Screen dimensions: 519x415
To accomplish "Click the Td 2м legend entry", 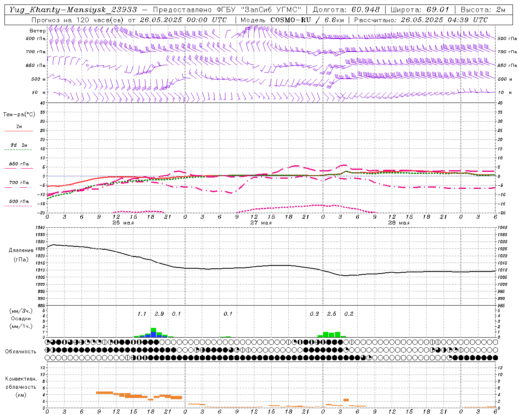I will [19, 145].
